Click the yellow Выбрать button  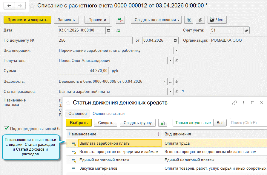(79, 123)
